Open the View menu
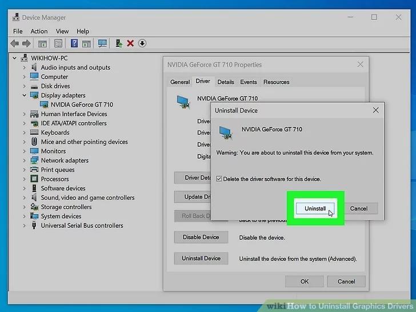 [62, 31]
